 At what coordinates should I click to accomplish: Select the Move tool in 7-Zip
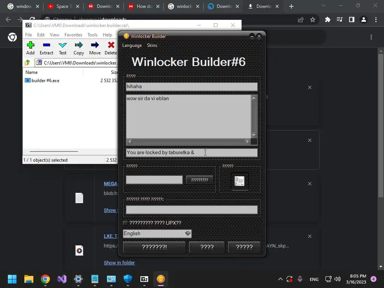(95, 48)
